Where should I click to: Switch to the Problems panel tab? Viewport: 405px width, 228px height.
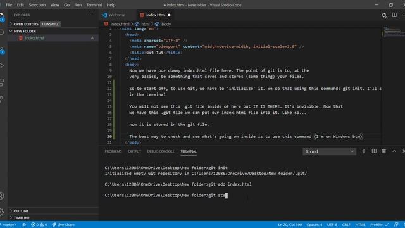tap(113, 151)
